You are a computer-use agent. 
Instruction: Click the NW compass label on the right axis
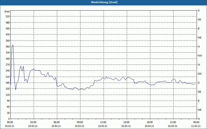pyautogui.click(x=200, y=56)
